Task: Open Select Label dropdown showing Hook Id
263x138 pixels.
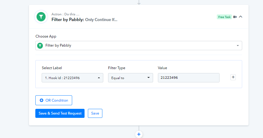Action: click(x=72, y=78)
